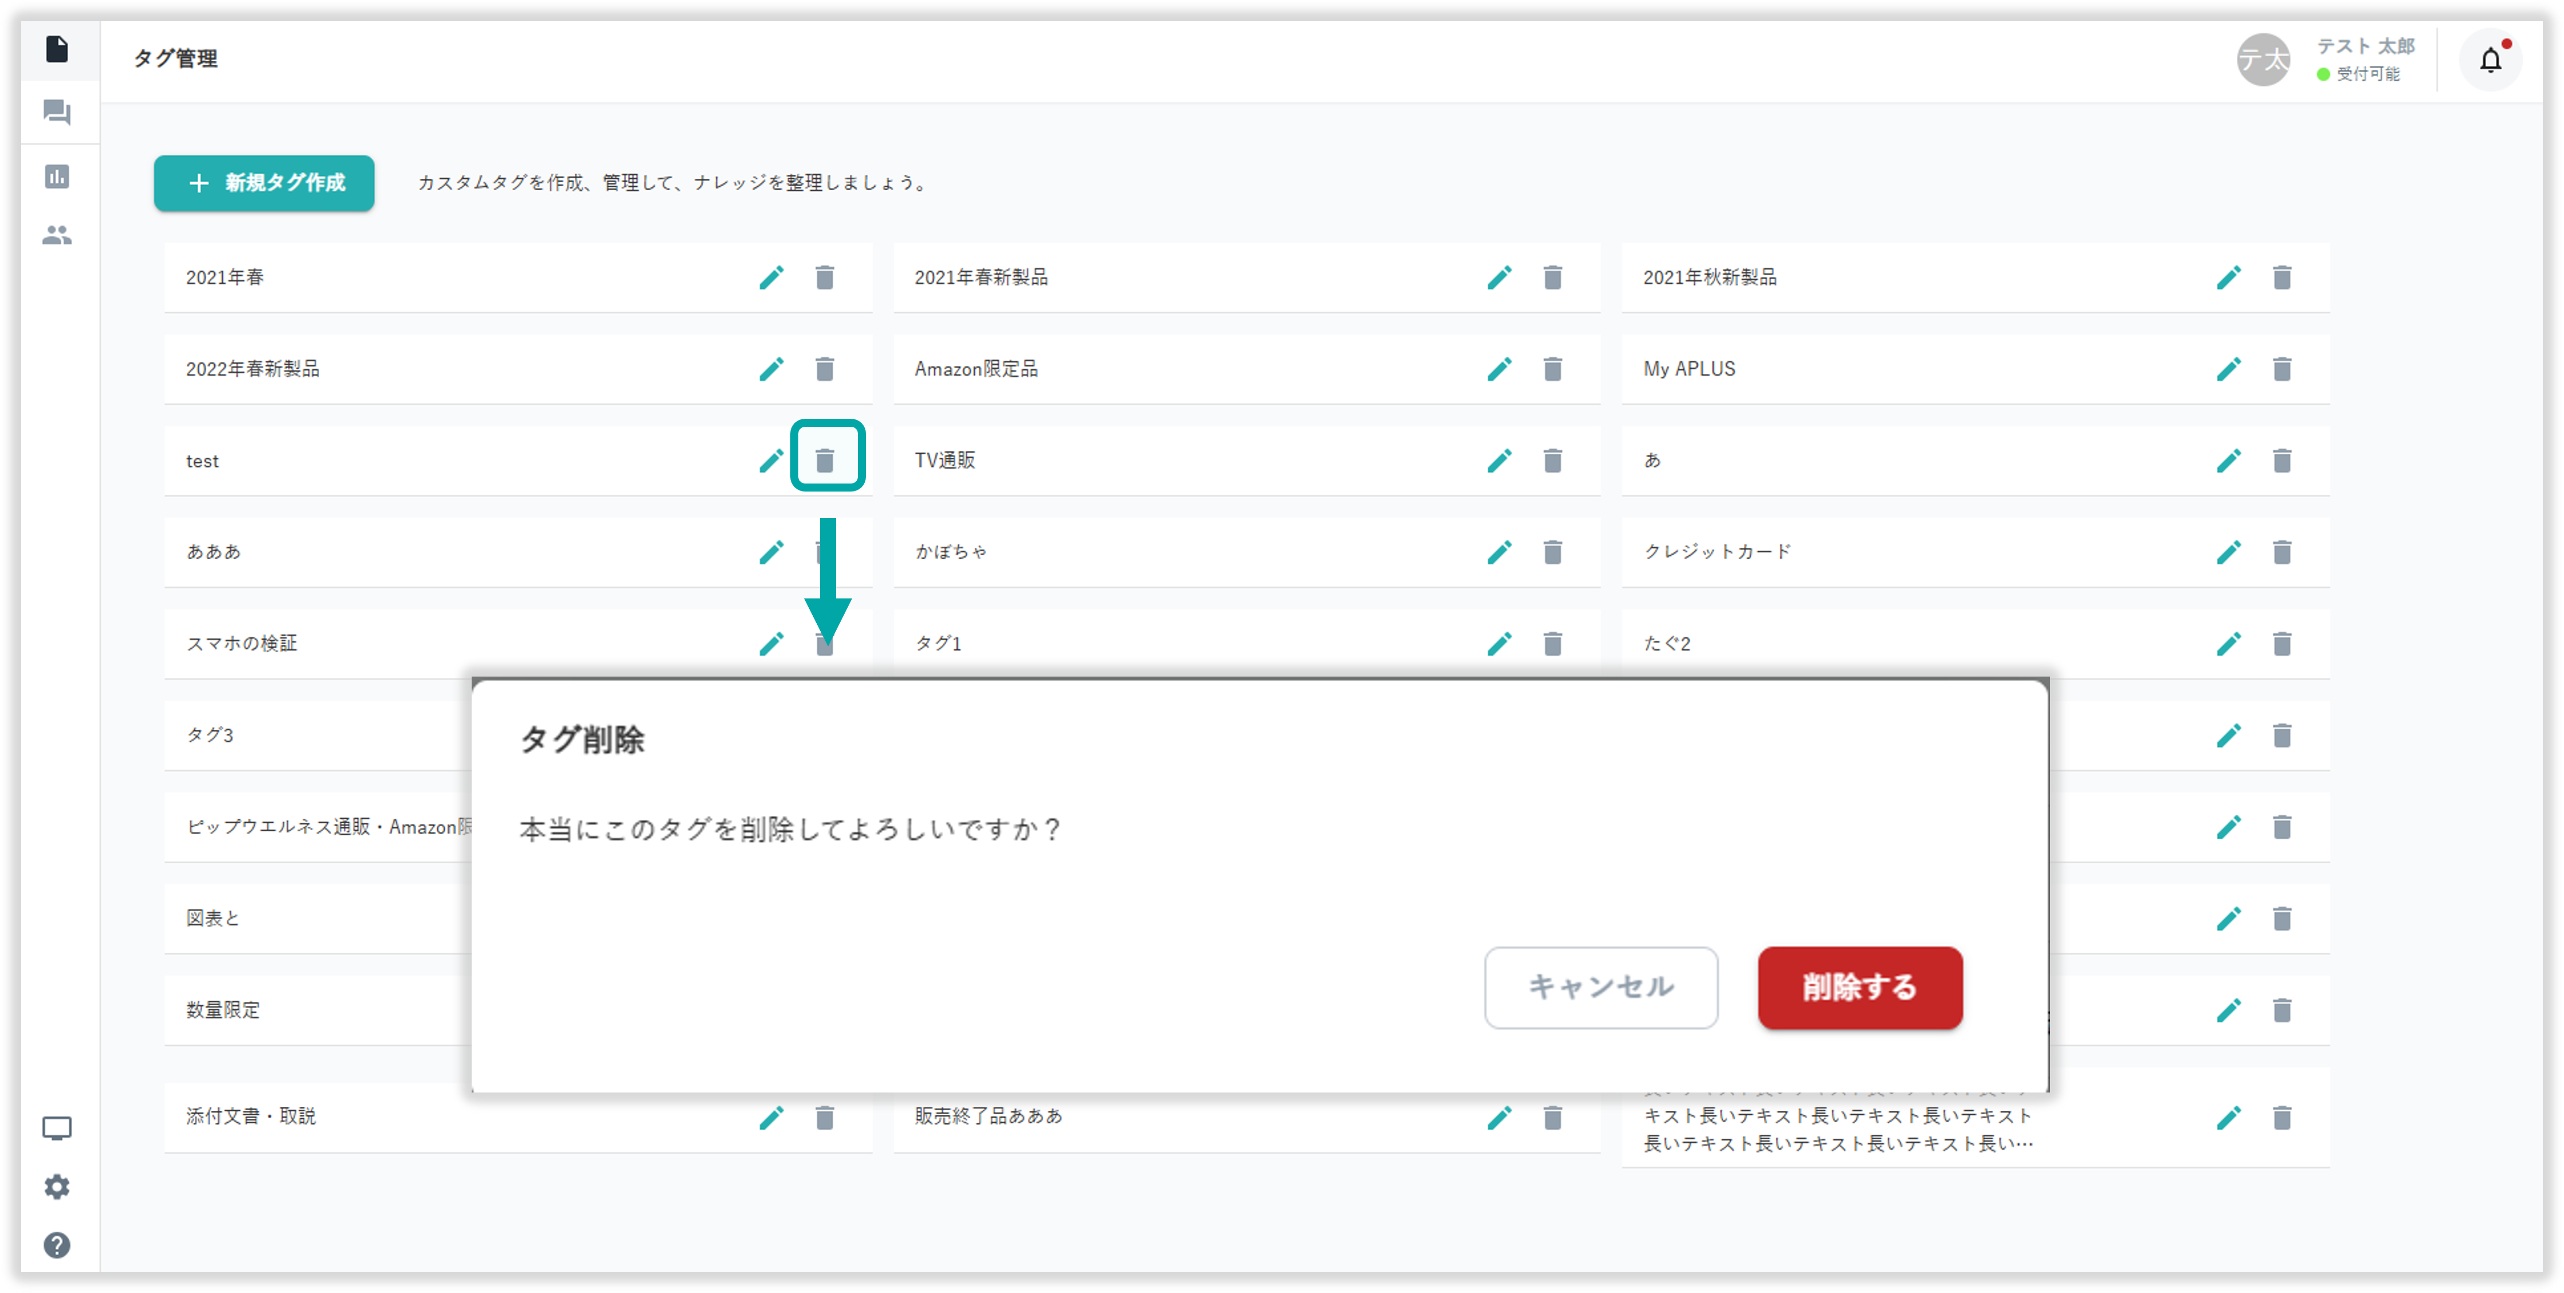Delete the My APLUS tag
This screenshot has height=1293, width=2564.
(2281, 369)
